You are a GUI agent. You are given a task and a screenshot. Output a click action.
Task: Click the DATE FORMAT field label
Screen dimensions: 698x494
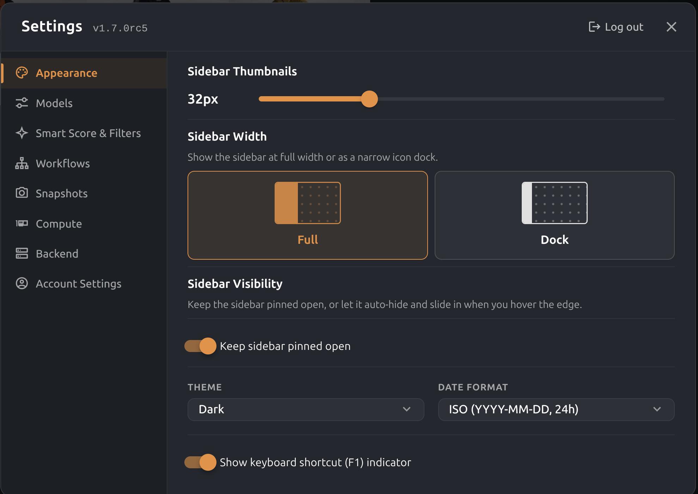(x=473, y=387)
